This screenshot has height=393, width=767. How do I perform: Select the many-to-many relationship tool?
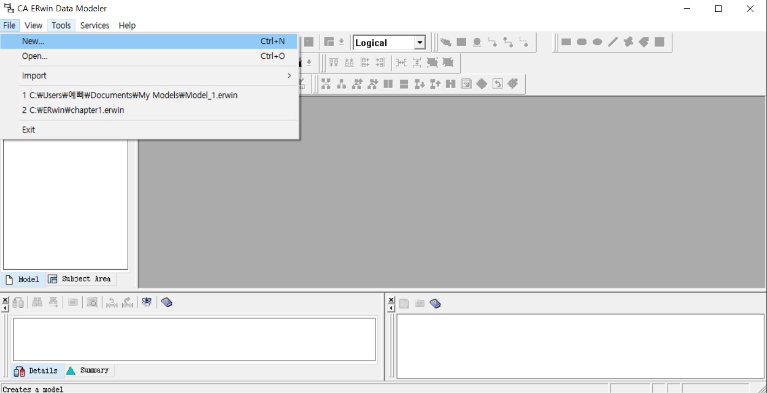coord(508,42)
